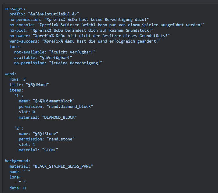This screenshot has height=193, width=218.
Task: Click the no-console message line
Action: tap(107, 25)
